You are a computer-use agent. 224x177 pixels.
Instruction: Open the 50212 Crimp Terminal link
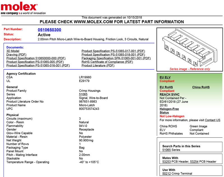[167, 174]
